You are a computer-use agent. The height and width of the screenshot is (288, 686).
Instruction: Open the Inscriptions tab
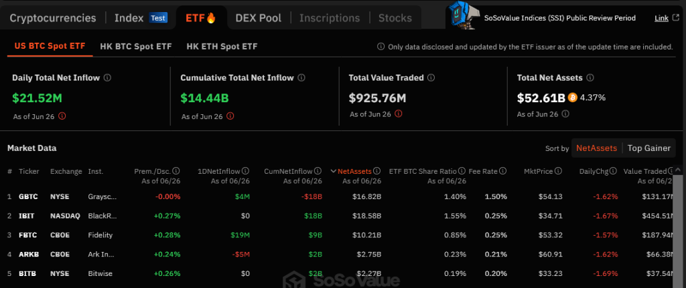point(330,18)
